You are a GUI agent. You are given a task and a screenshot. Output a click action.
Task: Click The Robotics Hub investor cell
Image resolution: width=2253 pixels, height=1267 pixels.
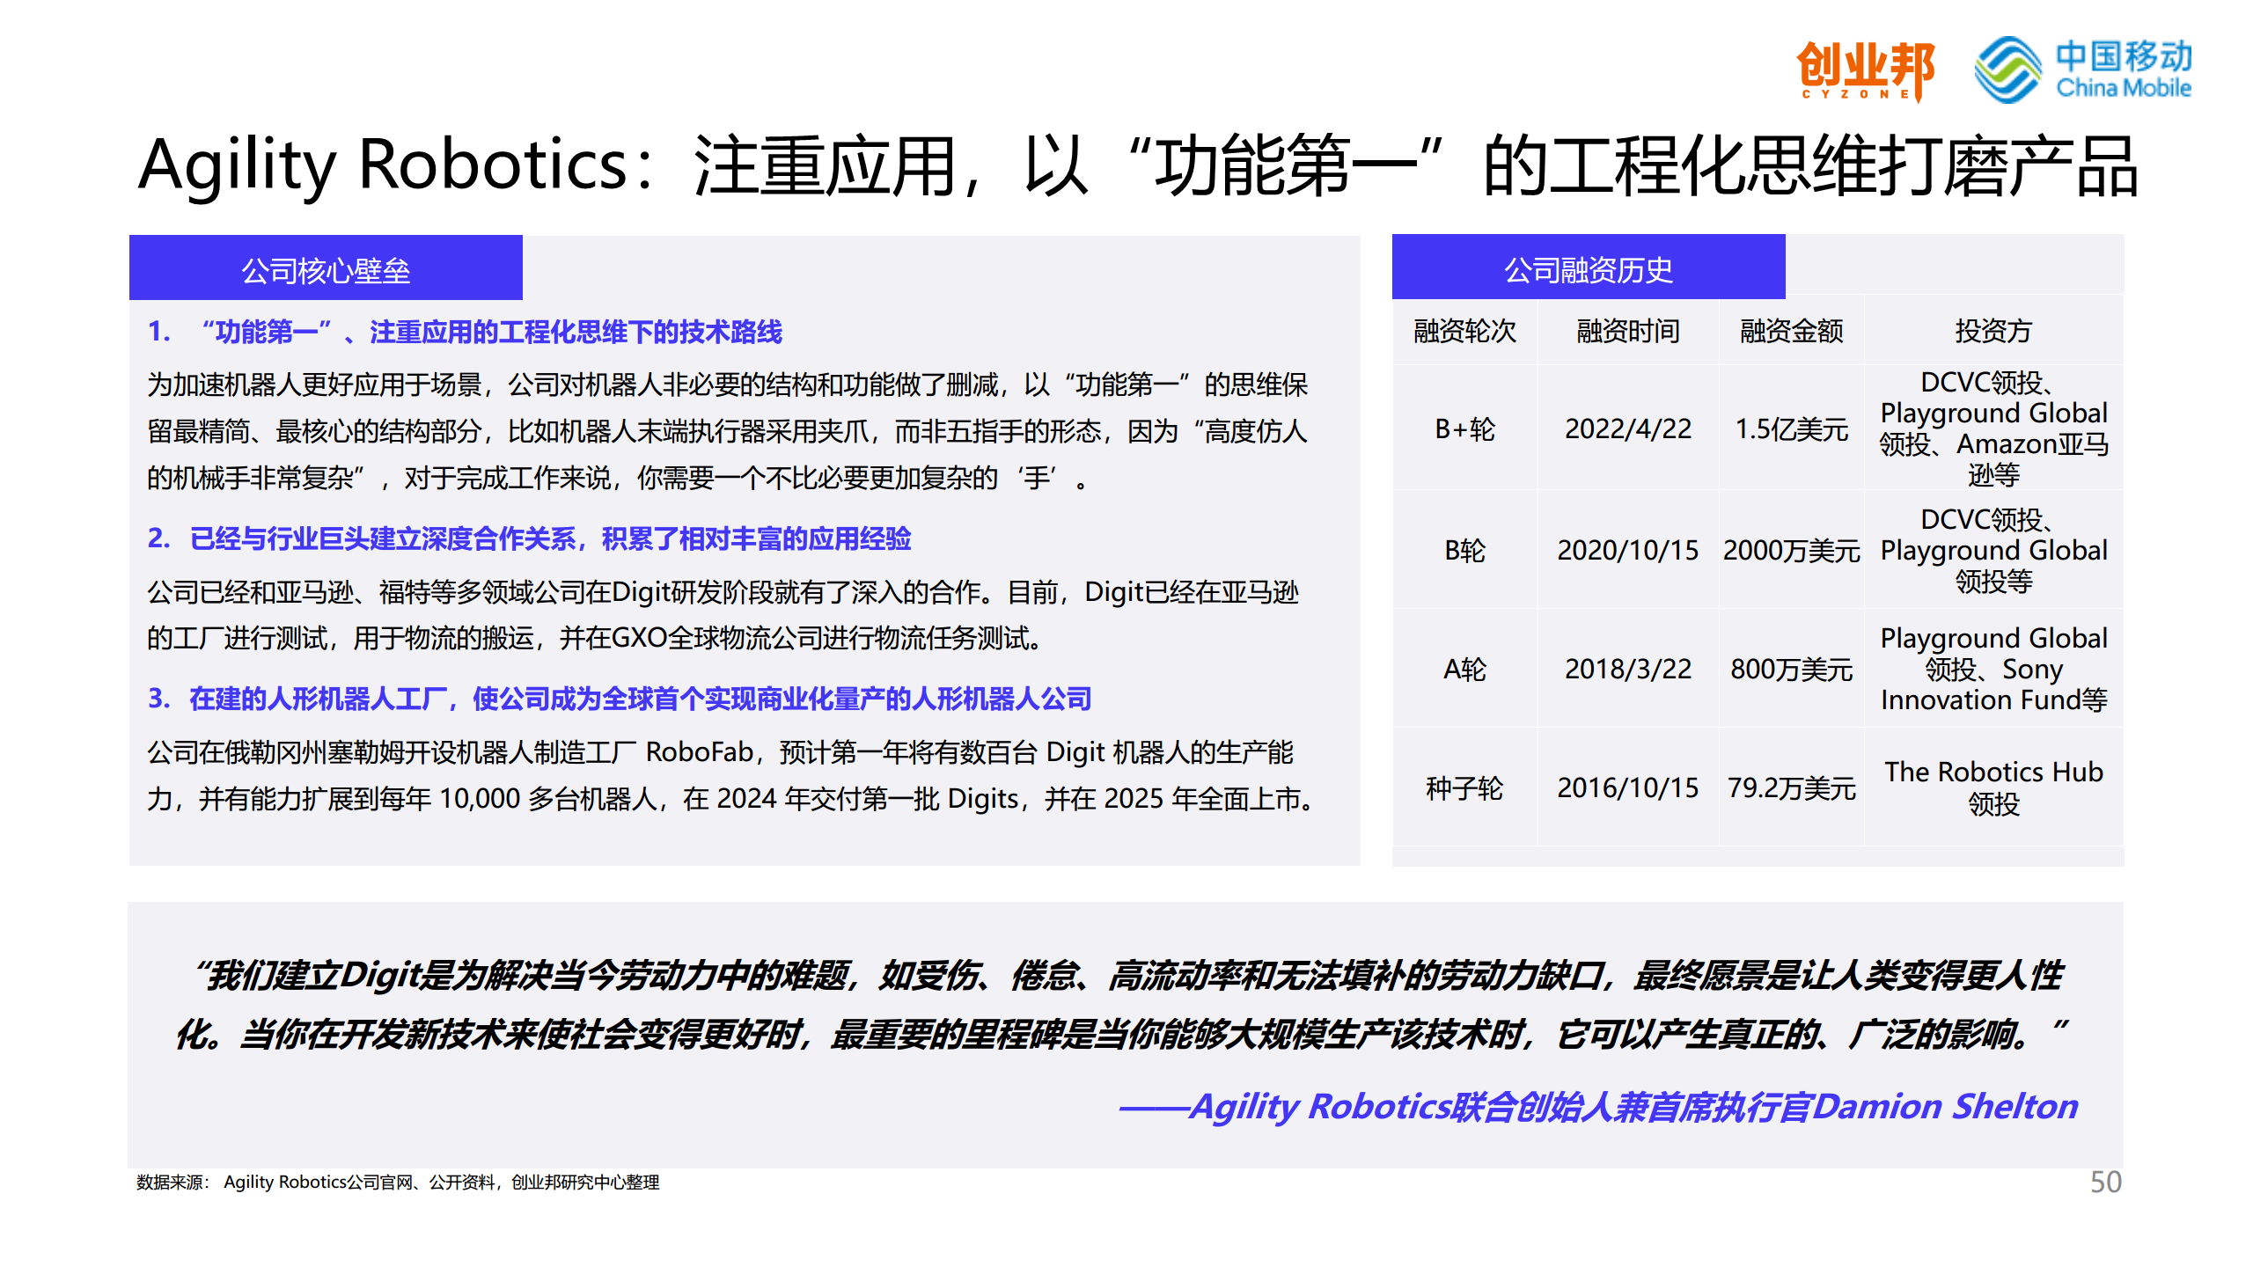tap(1993, 787)
